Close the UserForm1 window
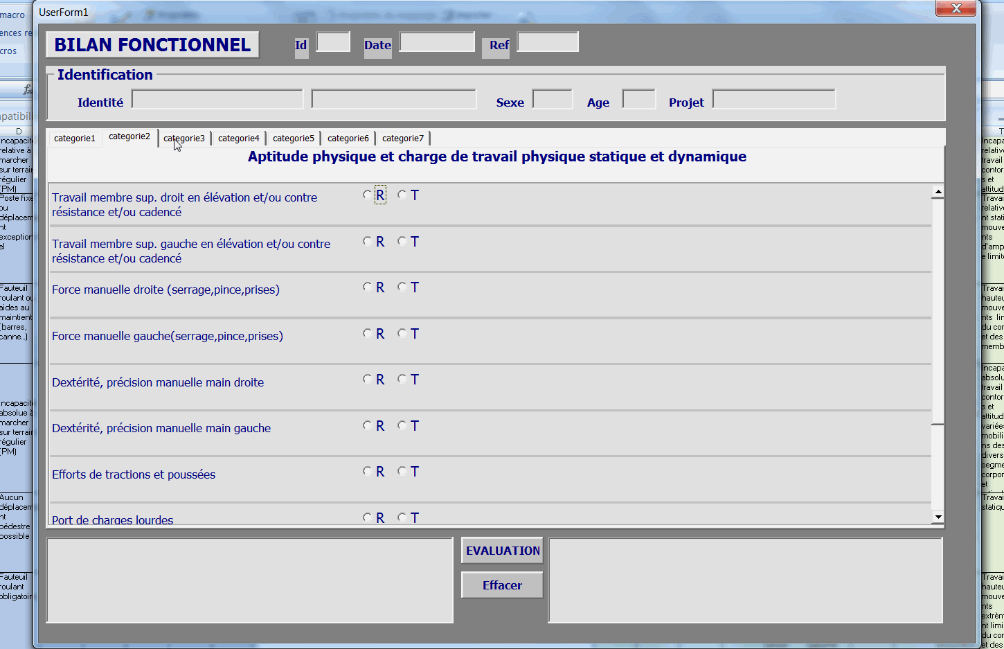 pyautogui.click(x=956, y=8)
